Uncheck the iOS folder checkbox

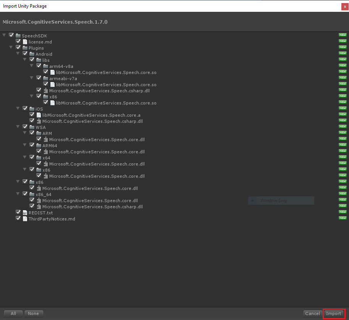pos(25,108)
